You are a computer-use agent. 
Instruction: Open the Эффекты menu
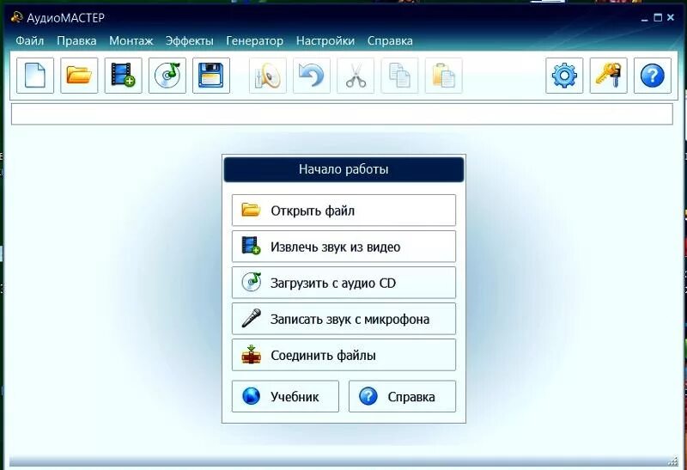(189, 40)
